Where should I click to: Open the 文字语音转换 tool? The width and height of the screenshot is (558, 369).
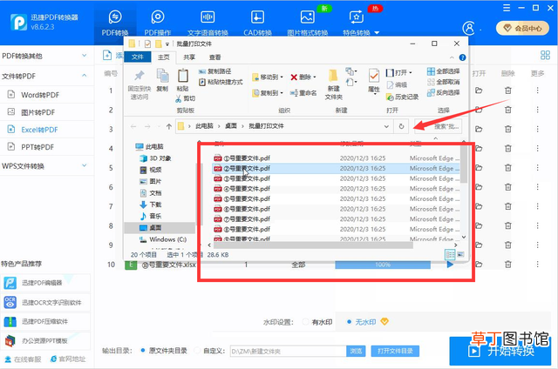(x=208, y=23)
